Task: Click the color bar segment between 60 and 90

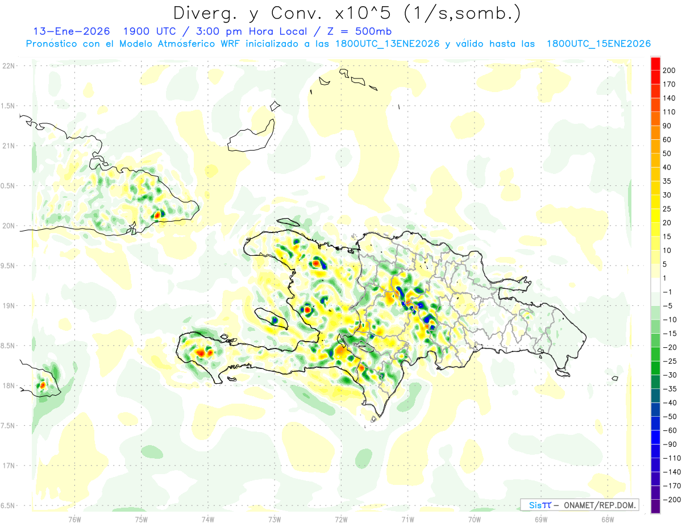Action: point(655,133)
